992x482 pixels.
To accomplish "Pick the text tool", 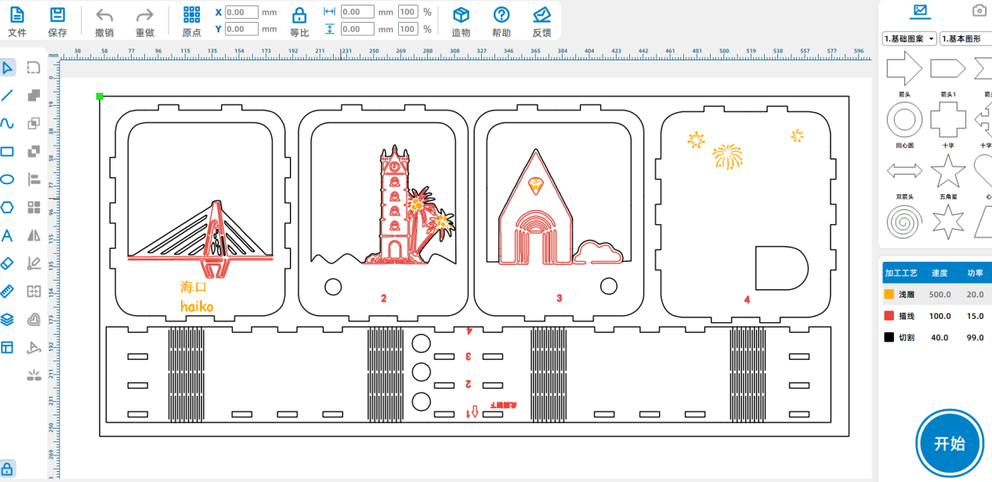I will (8, 235).
